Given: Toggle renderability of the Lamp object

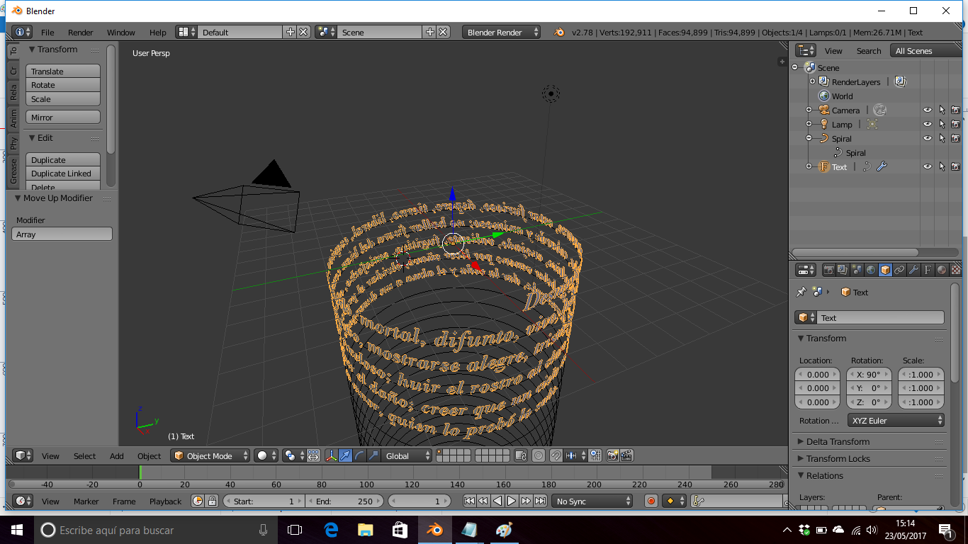Looking at the screenshot, I should pyautogui.click(x=955, y=124).
